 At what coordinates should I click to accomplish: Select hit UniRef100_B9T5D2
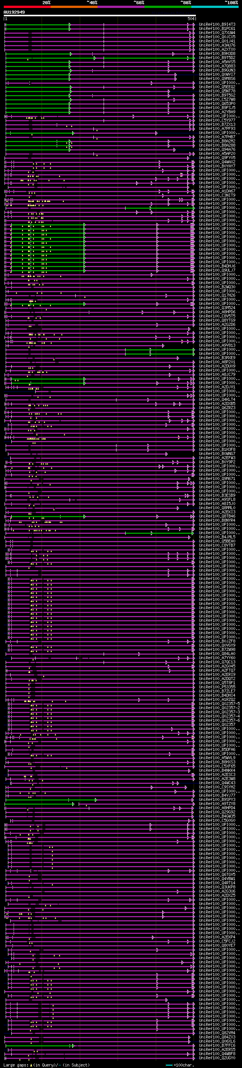[x=217, y=58]
